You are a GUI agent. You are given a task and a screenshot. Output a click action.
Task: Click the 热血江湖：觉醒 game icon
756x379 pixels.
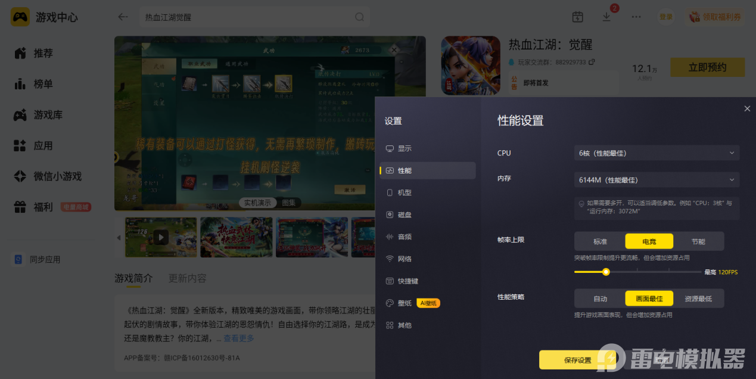pos(470,66)
